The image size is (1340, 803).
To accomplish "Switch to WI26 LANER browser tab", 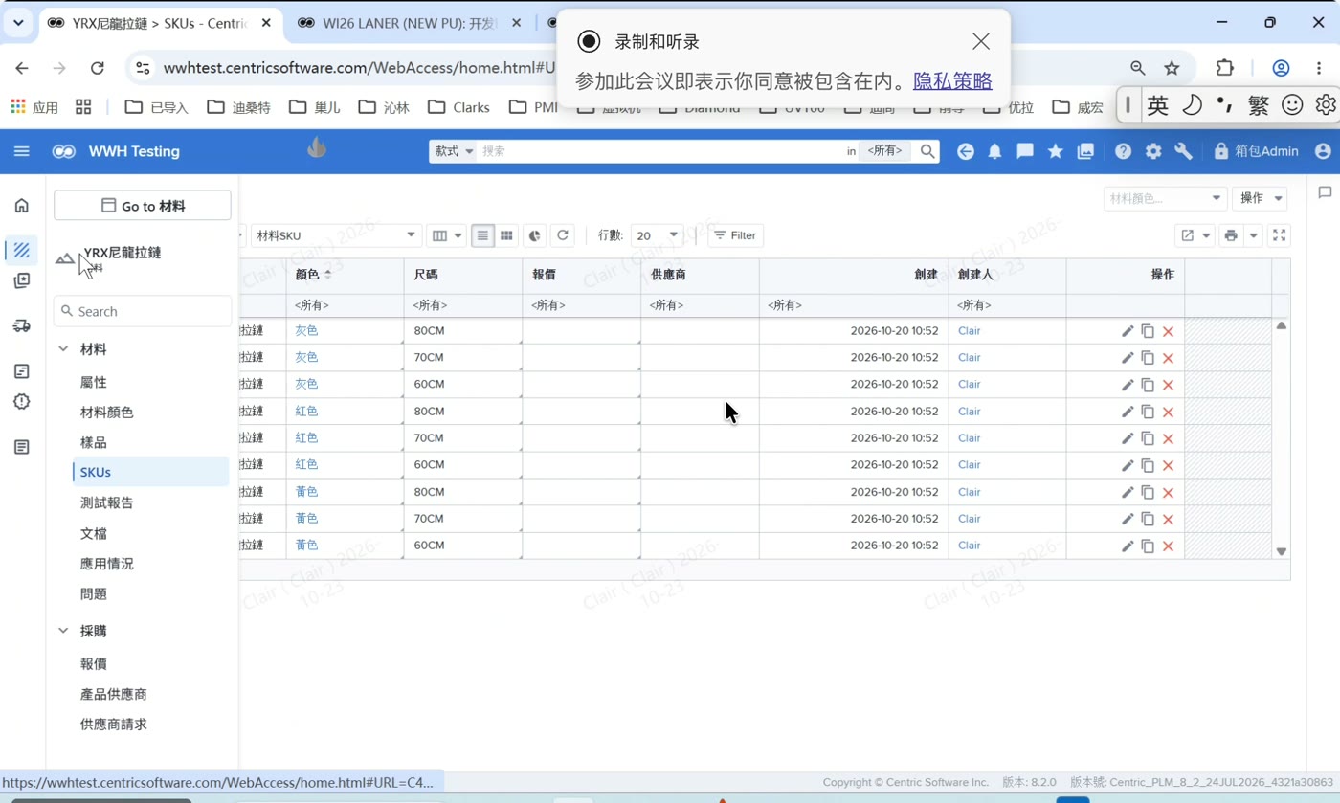I will pyautogui.click(x=409, y=23).
